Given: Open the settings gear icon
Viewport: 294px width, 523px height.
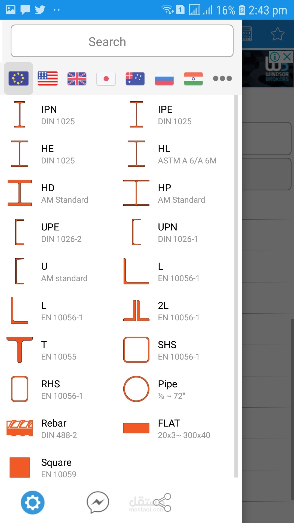Looking at the screenshot, I should [x=33, y=503].
